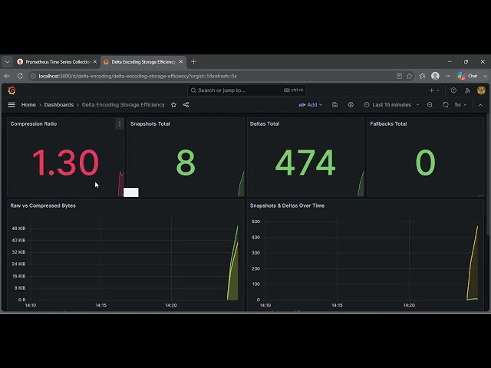Open the news feed icon
Screen dimensions: 491x368
(x=468, y=90)
